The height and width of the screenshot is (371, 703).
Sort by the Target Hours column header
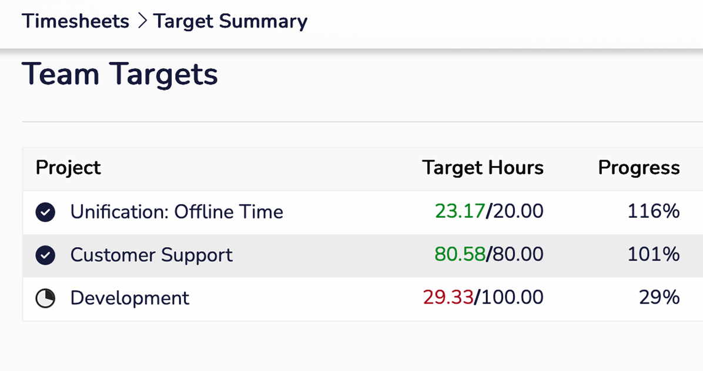483,168
